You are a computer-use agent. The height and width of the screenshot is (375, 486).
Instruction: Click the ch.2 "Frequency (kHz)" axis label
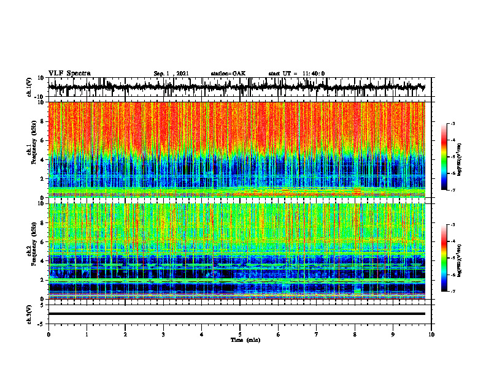pyautogui.click(x=34, y=244)
